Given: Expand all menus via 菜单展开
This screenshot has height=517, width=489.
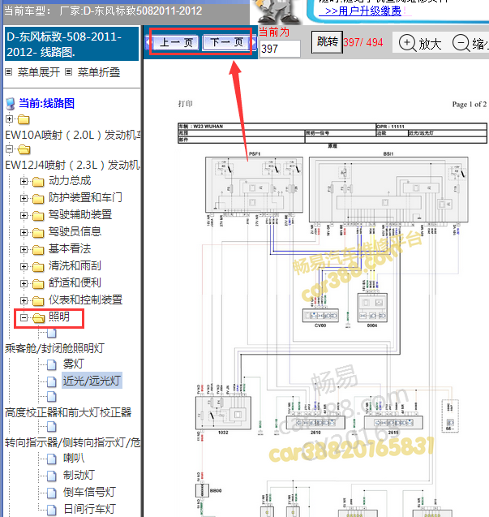Looking at the screenshot, I should coord(39,72).
